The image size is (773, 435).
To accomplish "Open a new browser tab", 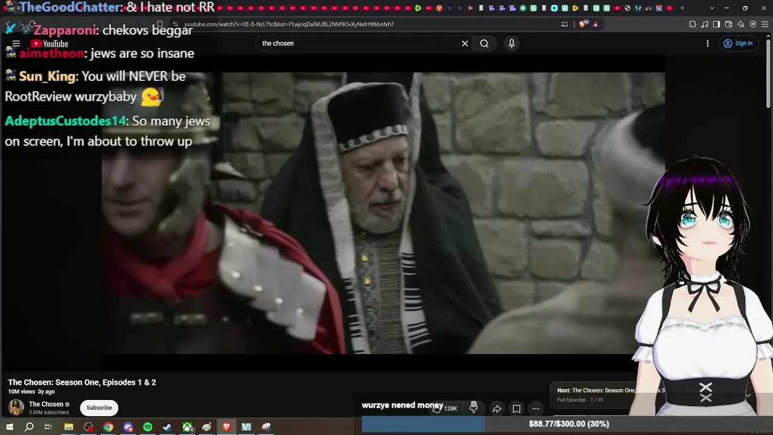I will click(682, 8).
